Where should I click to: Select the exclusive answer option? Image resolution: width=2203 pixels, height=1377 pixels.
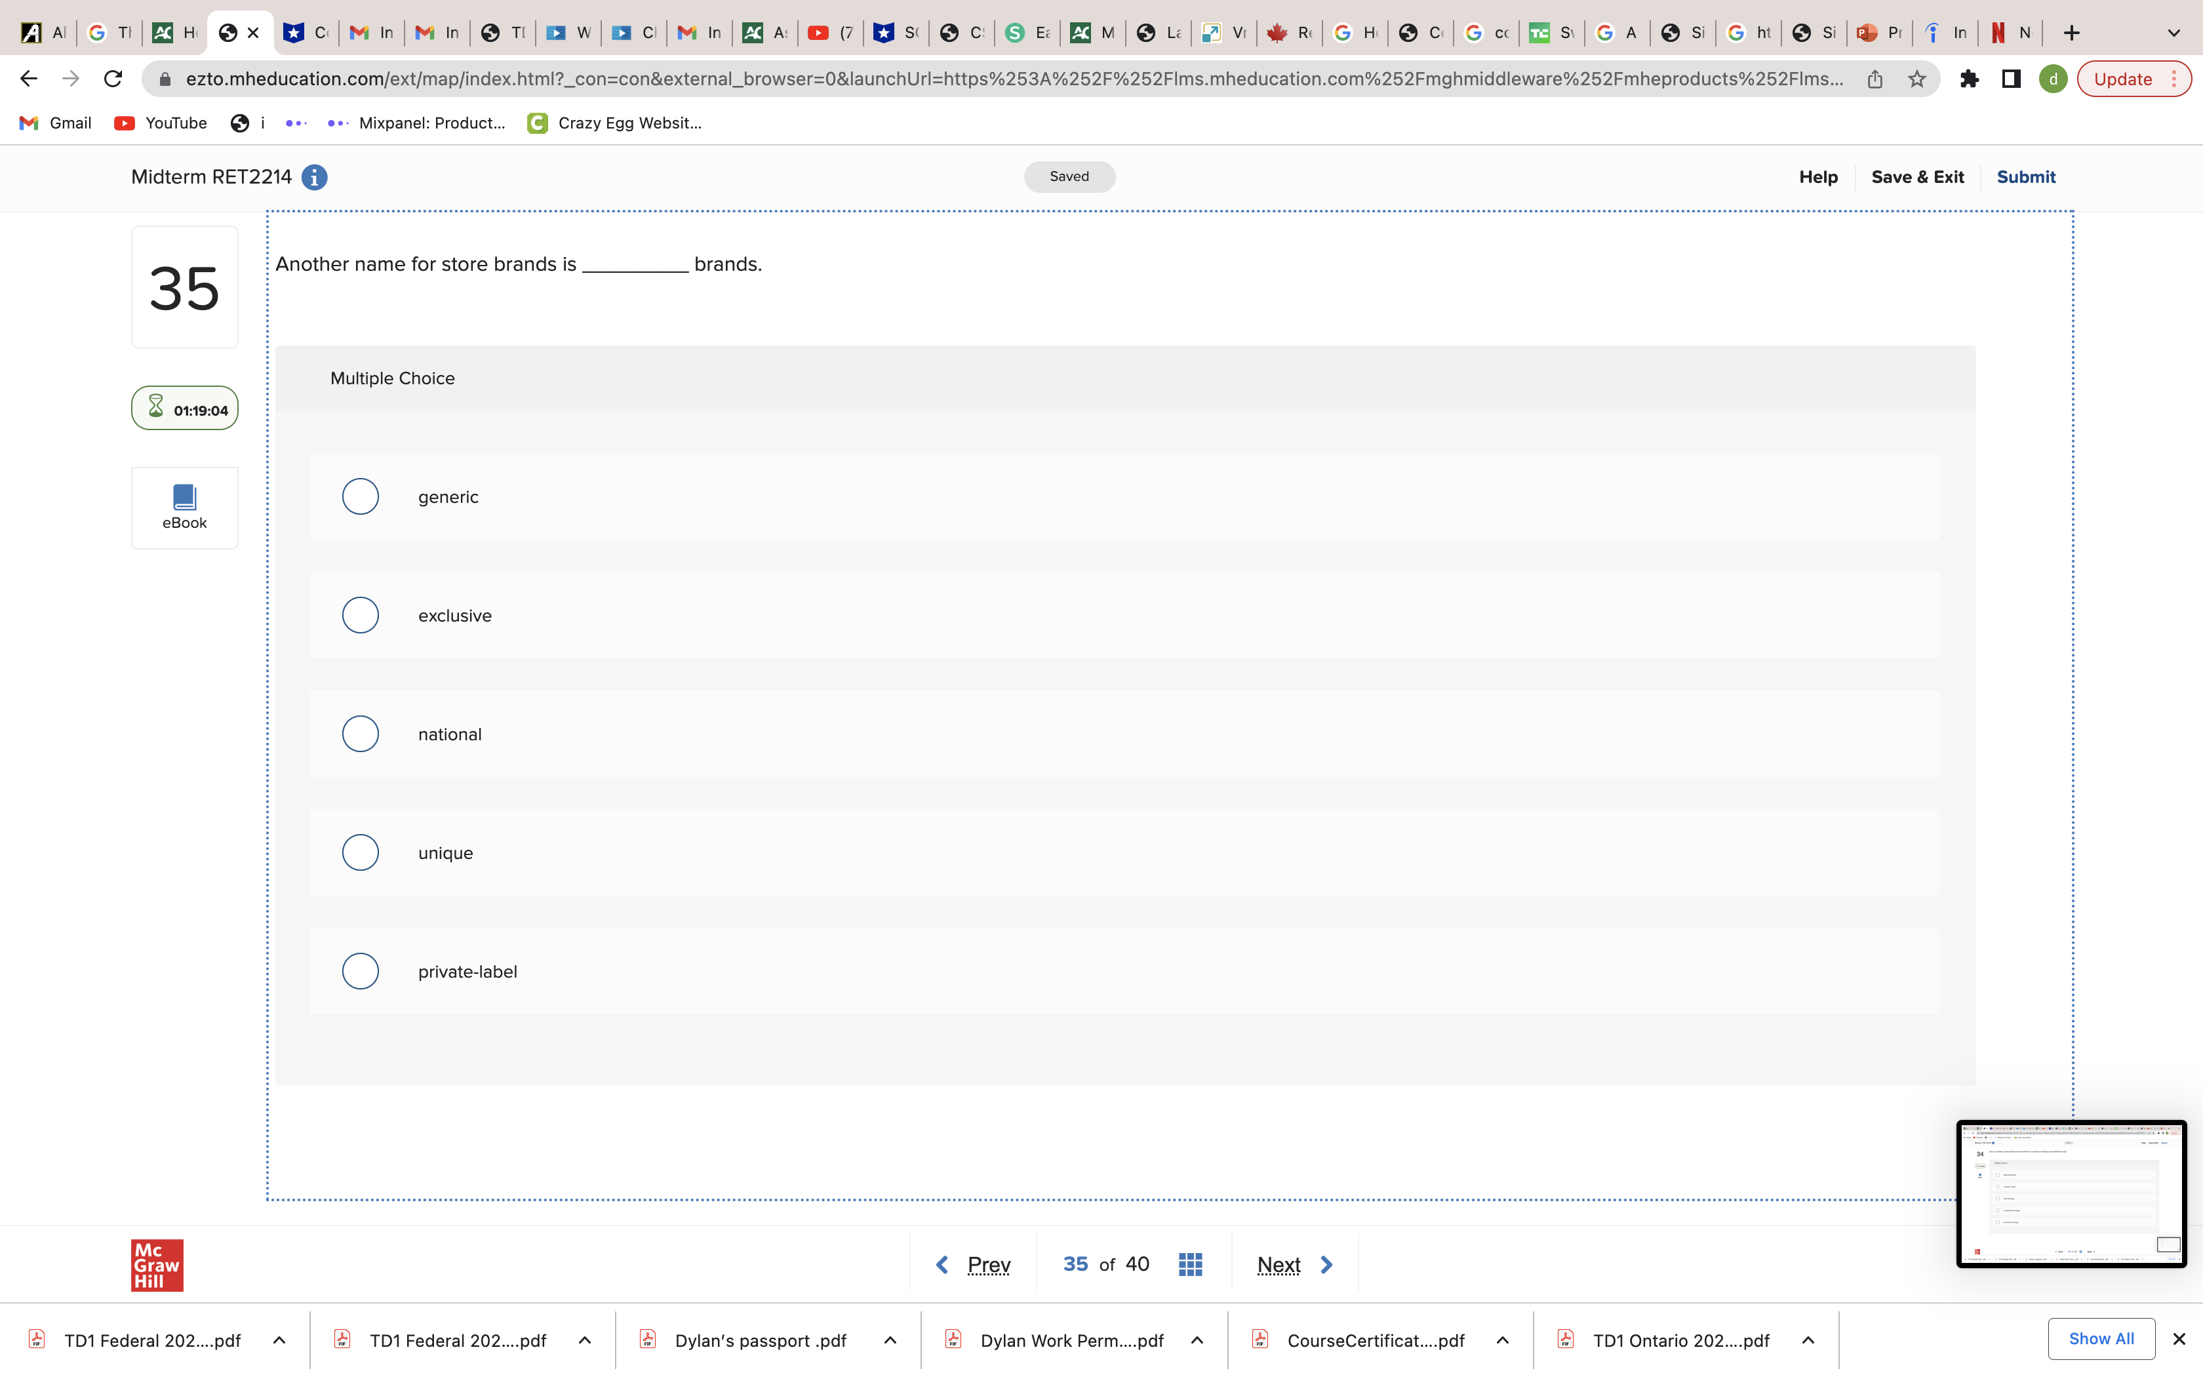tap(361, 615)
